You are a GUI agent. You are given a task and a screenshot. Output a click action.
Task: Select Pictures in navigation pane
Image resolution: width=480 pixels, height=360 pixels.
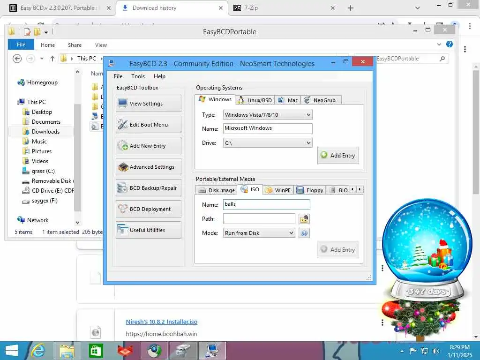[x=37, y=151]
